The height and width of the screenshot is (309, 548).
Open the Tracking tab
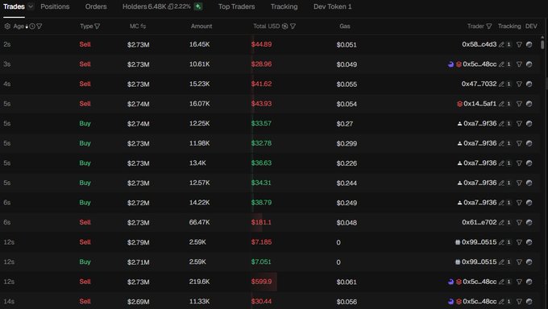pyautogui.click(x=284, y=6)
